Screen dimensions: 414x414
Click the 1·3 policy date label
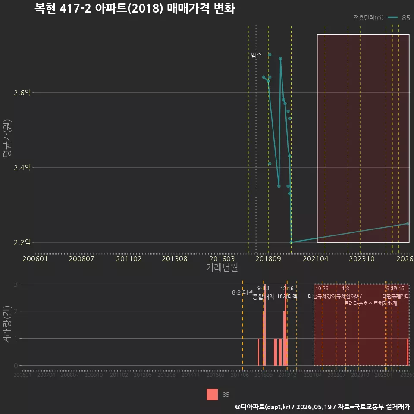[345, 289]
